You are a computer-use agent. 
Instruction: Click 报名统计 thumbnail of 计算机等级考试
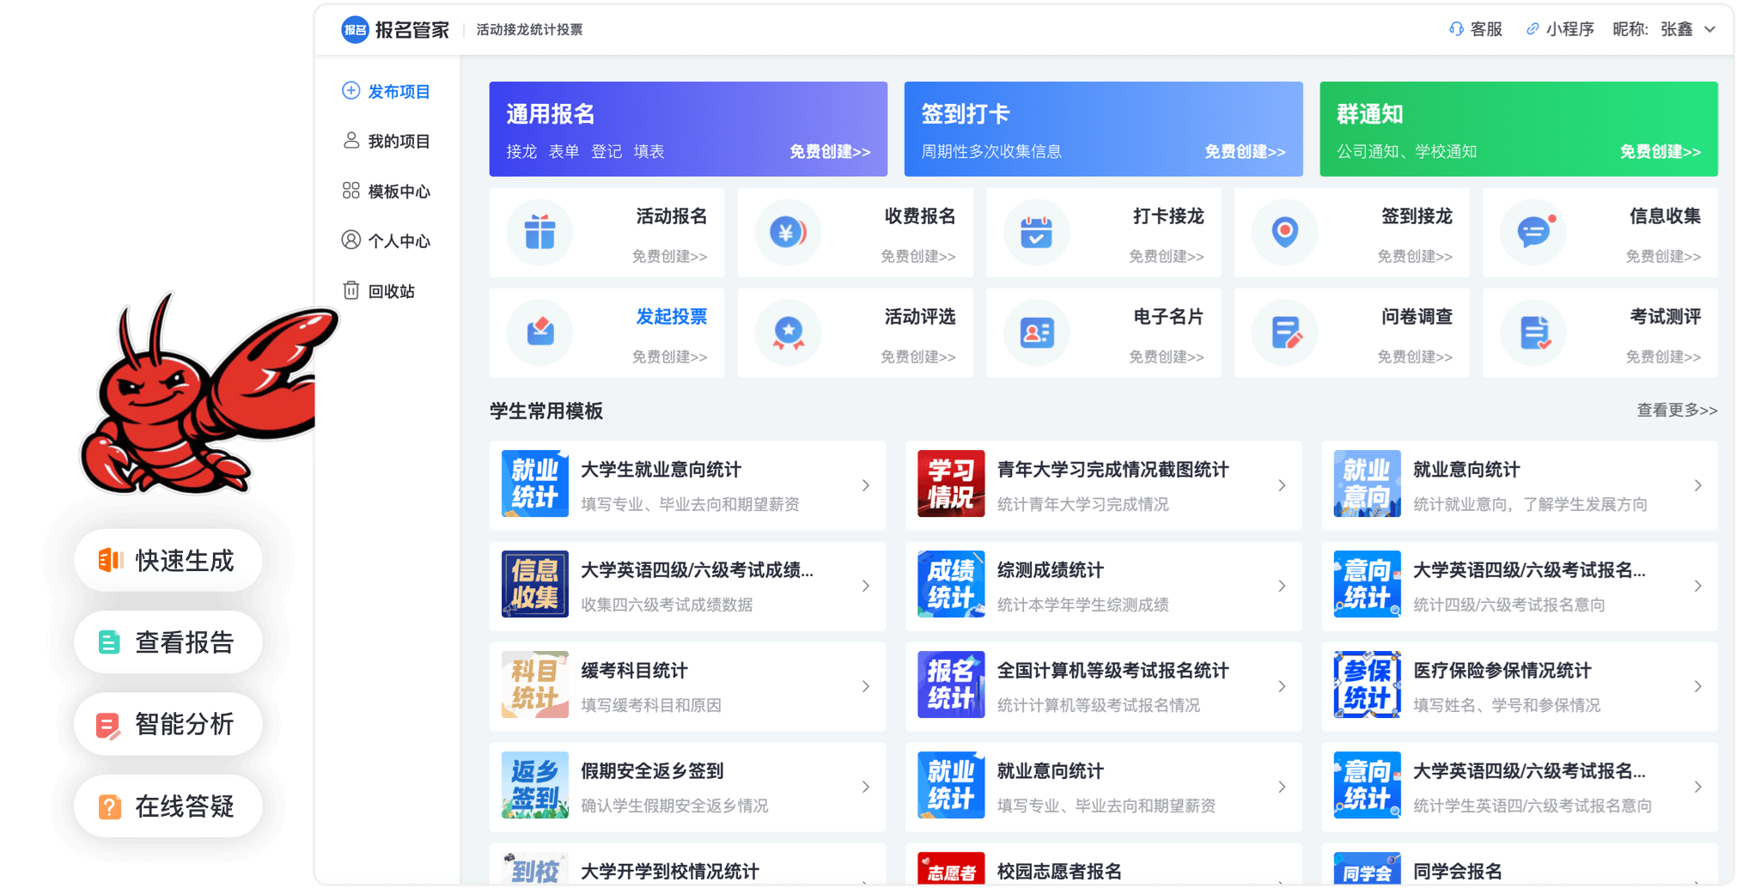coord(951,684)
